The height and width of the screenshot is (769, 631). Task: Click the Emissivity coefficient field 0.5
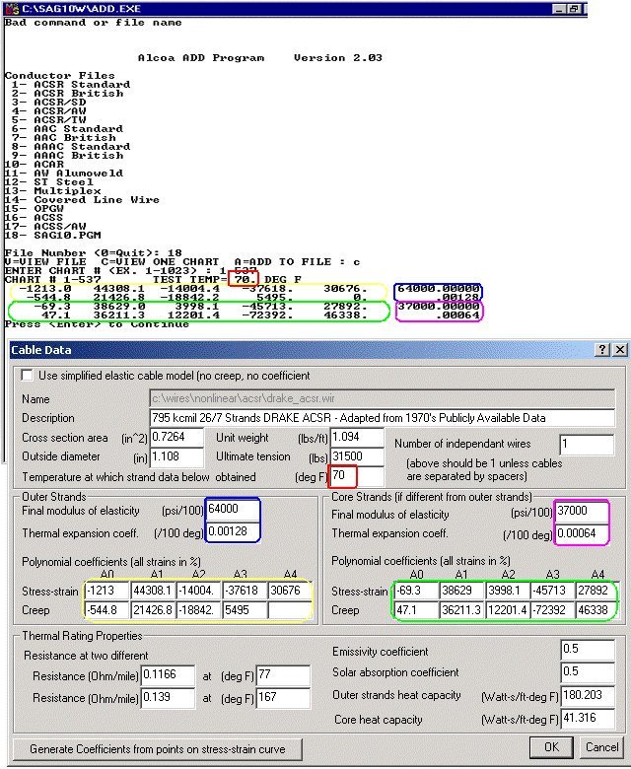[588, 650]
